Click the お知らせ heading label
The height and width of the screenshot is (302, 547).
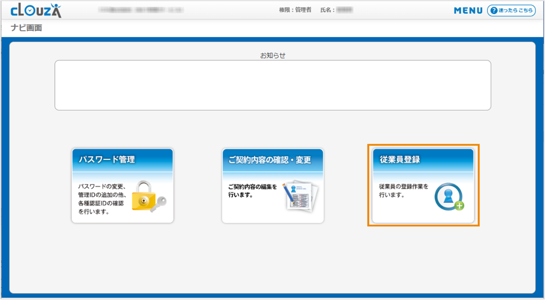click(273, 56)
